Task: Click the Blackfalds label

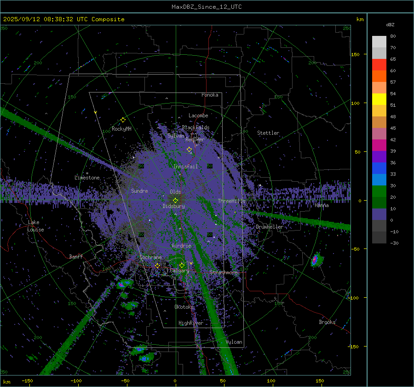Action: [x=195, y=127]
